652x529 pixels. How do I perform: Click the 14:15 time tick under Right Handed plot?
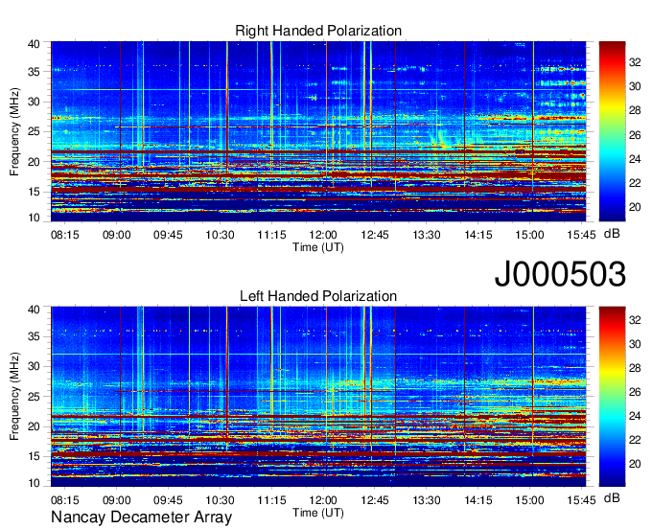[478, 235]
